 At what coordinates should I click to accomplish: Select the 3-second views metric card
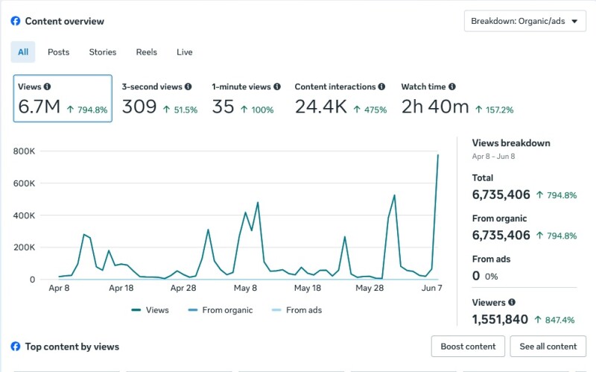pyautogui.click(x=159, y=98)
